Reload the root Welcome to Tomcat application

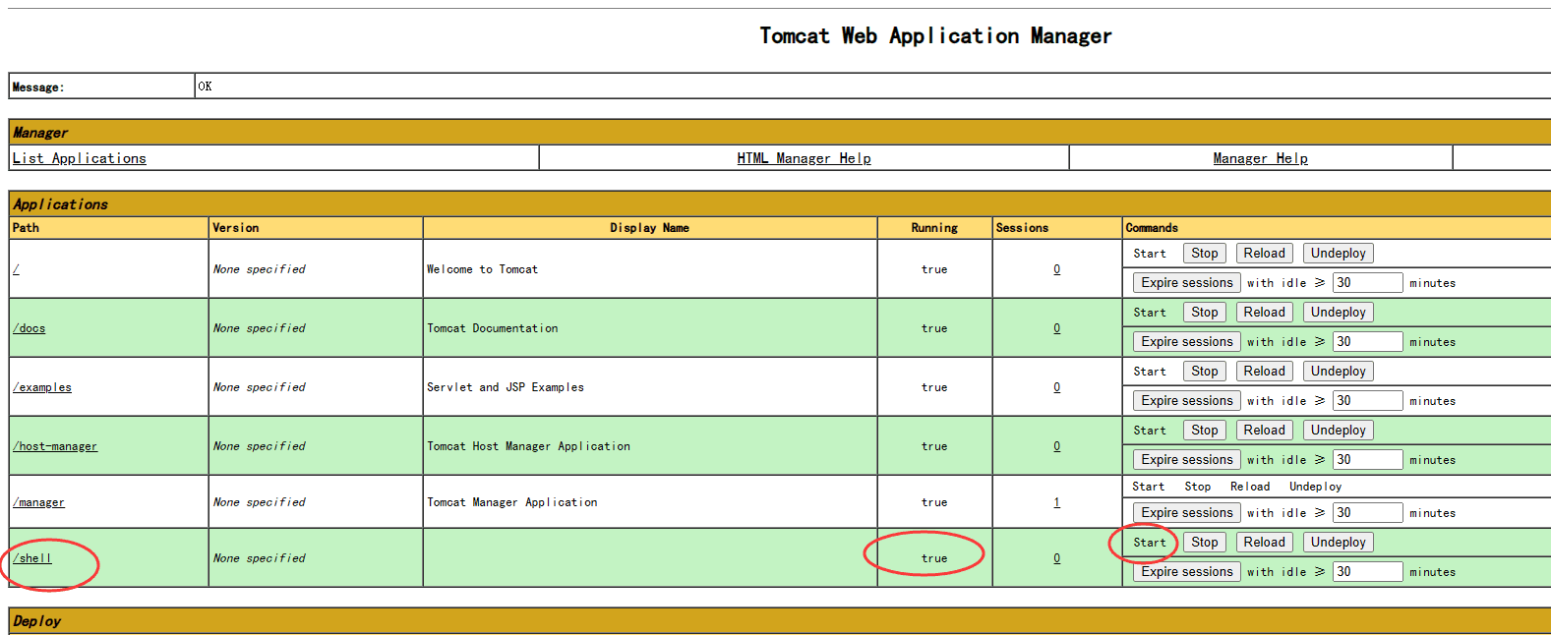point(1264,254)
